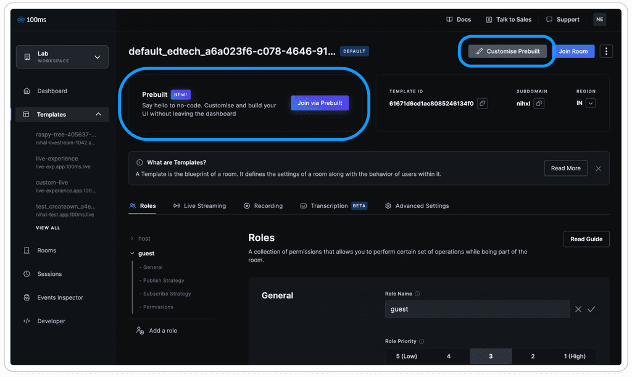Screen dimensions: 632x377
Task: Switch to the Live Streaming tab
Action: tap(199, 206)
